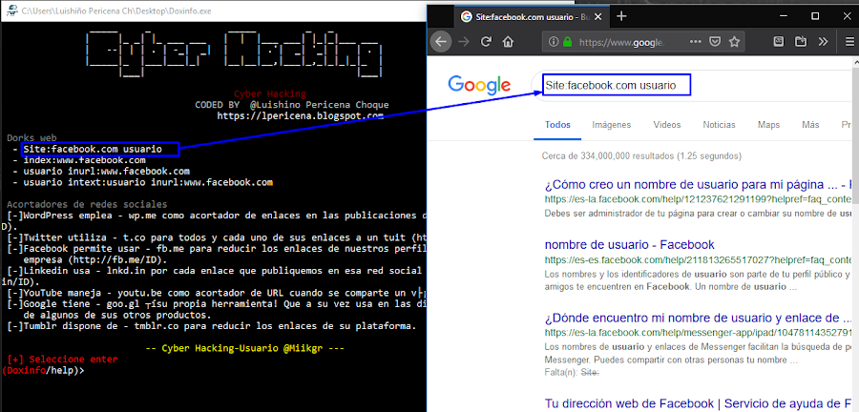Save page to Pocket icon
Screen dimensions: 859x412
point(715,42)
